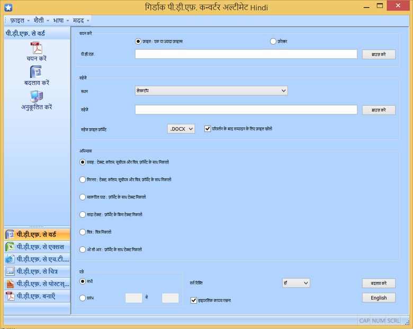
Task: Select the first layout option, already selected
Action: pyautogui.click(x=83, y=162)
